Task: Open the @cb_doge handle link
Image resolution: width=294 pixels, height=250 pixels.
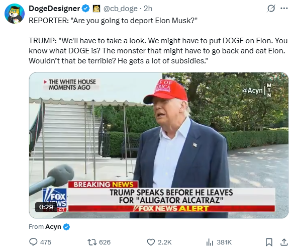Action: coord(121,9)
